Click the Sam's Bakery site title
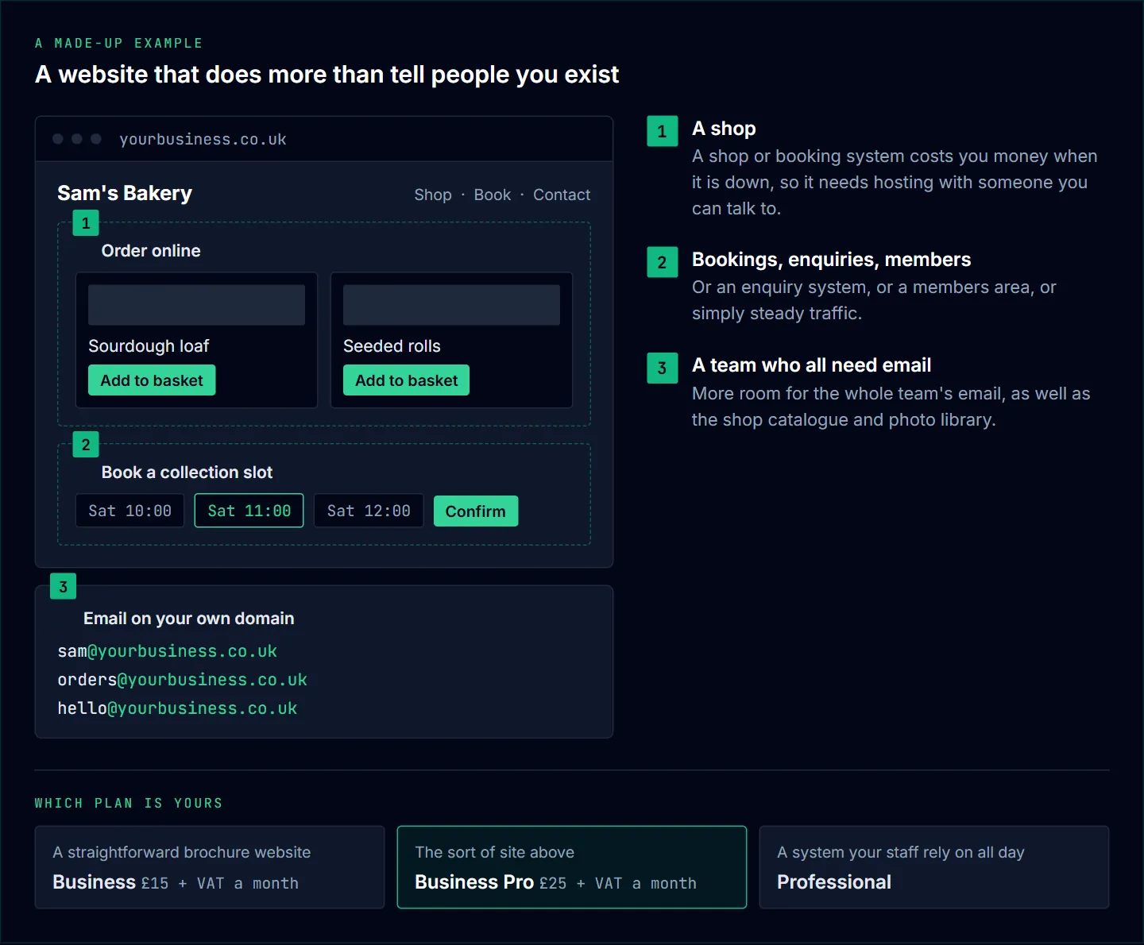Viewport: 1144px width, 945px height. pos(125,193)
